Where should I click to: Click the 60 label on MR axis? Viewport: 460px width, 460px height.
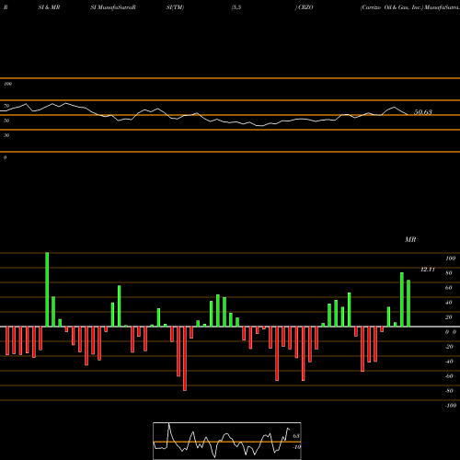click(x=449, y=288)
